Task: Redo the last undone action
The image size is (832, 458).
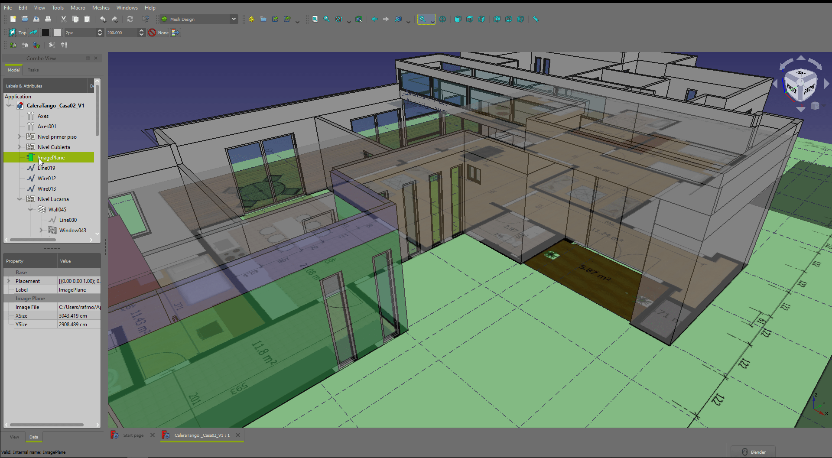Action: [115, 19]
